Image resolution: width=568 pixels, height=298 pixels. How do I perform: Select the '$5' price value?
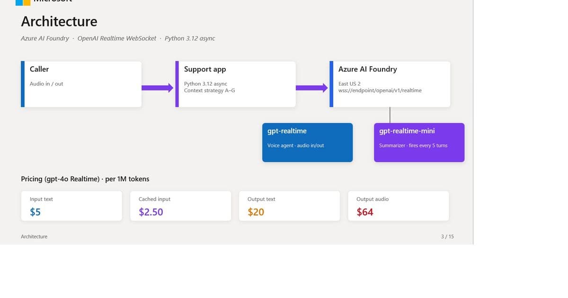point(35,212)
